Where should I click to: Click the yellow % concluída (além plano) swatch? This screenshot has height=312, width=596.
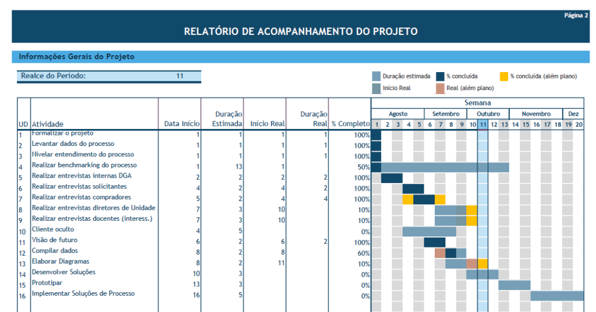pos(504,76)
